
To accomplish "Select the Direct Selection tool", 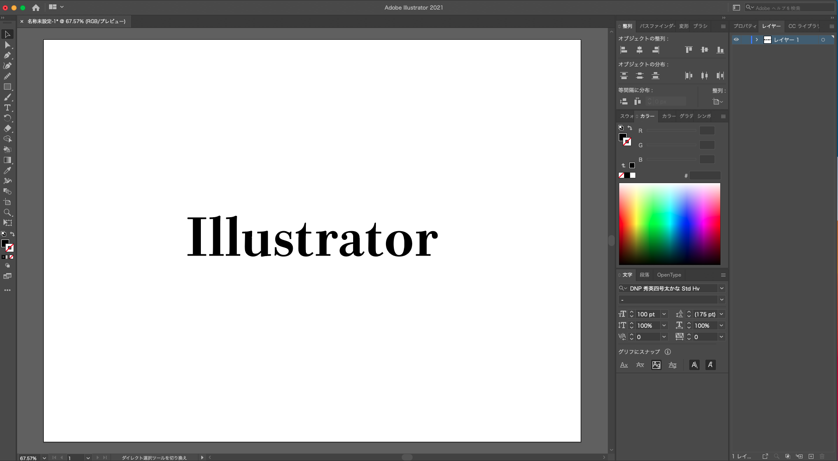I will (x=7, y=45).
